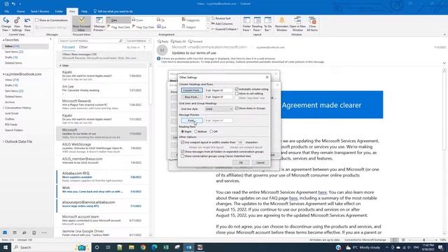Switch to People view in navigation bar
The width and height of the screenshot is (448, 252).
pos(24,232)
